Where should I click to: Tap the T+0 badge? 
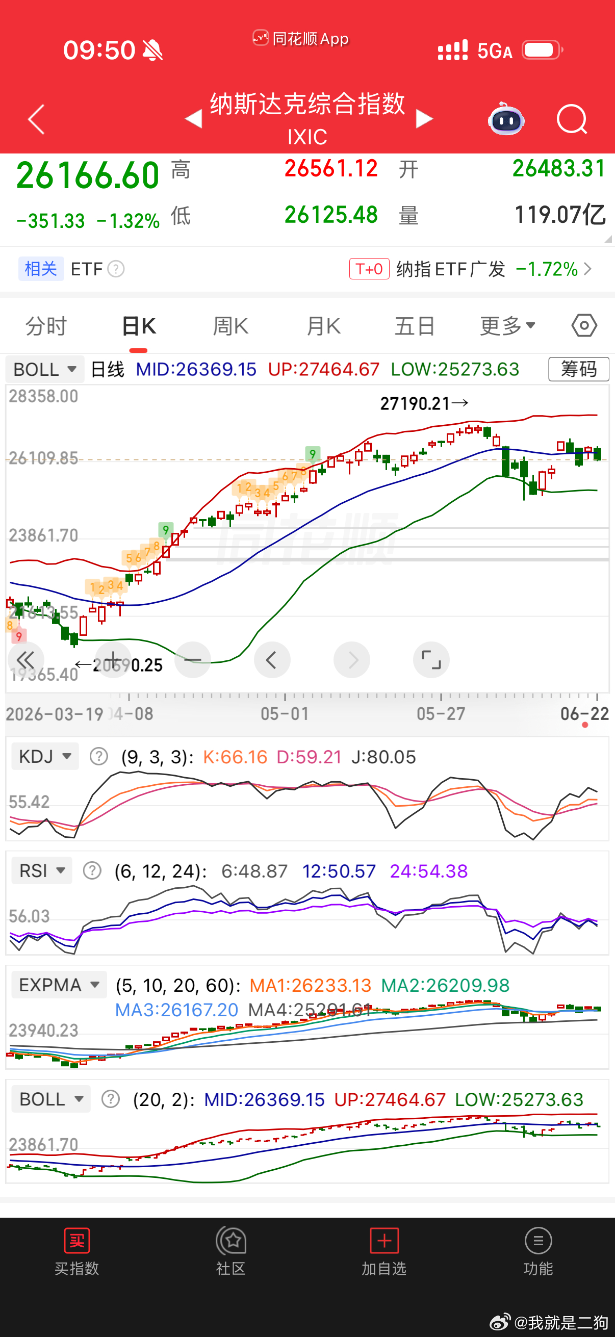tap(369, 269)
